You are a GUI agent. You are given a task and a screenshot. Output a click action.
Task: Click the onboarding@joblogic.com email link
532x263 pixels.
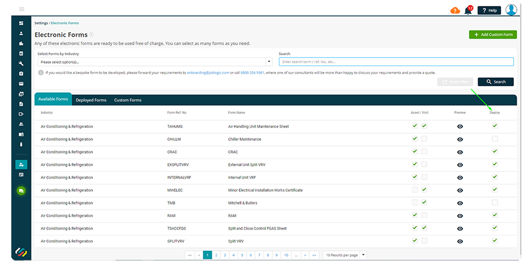pos(208,72)
